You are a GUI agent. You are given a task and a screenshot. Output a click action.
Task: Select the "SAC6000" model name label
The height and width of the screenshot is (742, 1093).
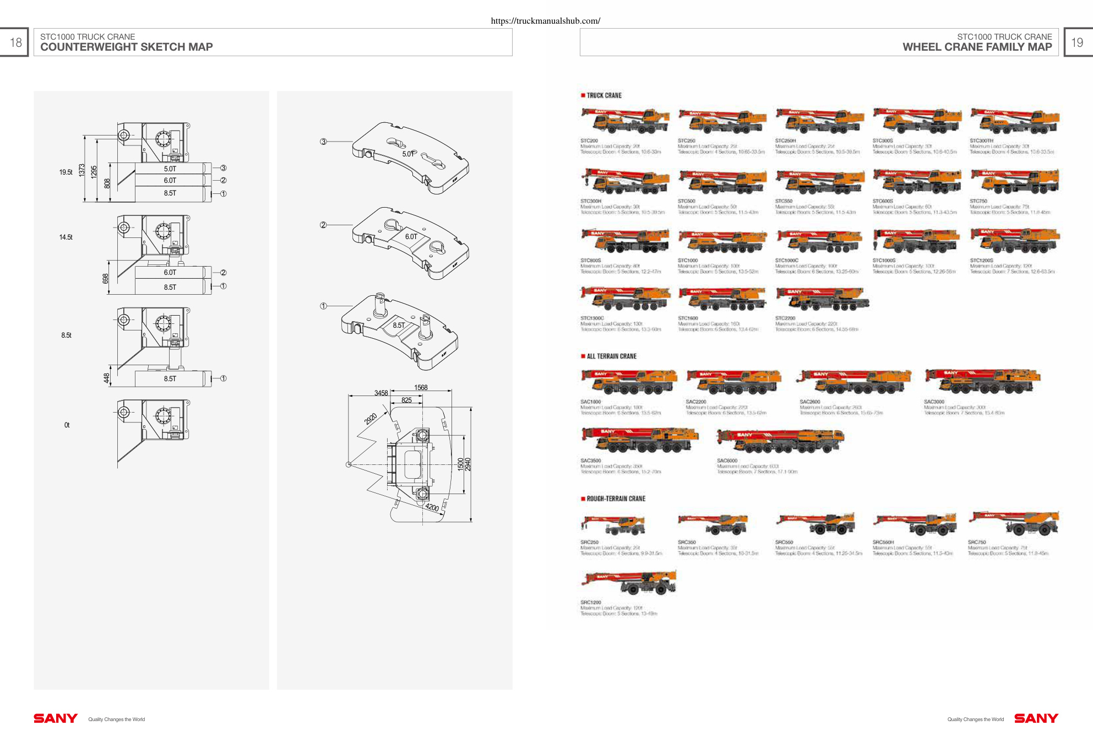[727, 461]
